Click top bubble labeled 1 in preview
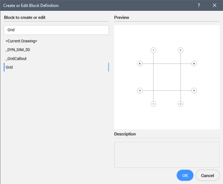 [153, 50]
